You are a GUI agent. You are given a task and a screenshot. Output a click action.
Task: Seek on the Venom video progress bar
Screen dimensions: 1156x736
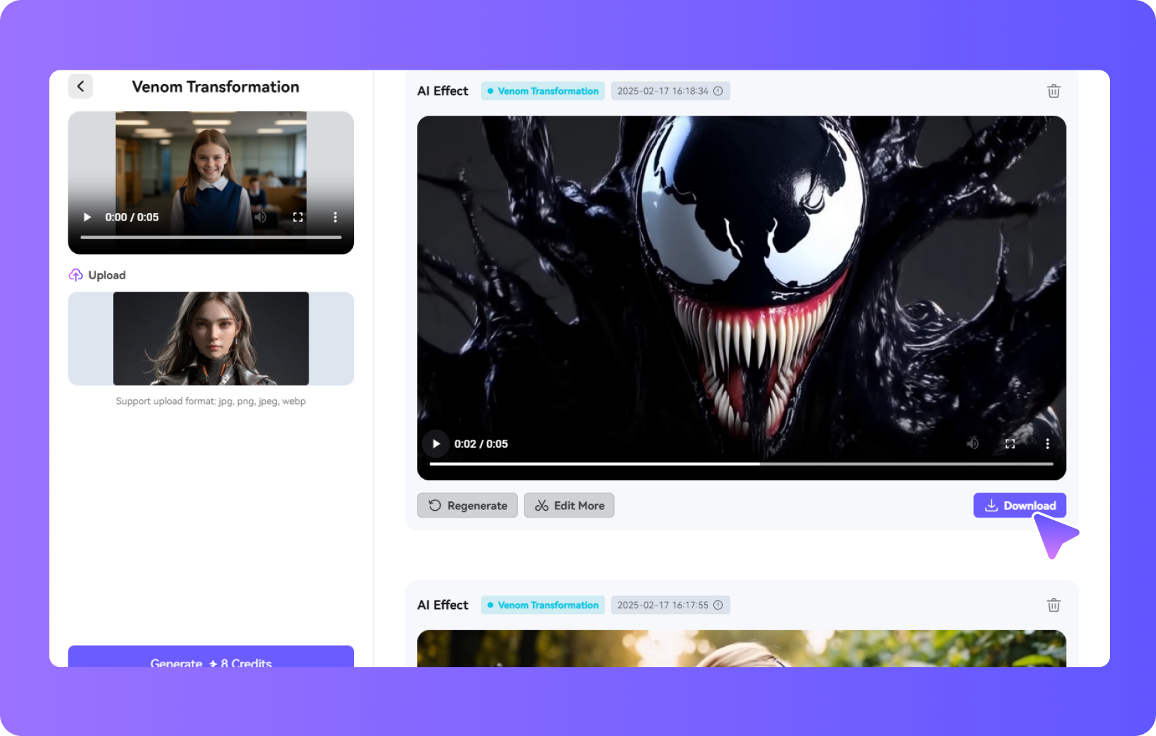click(x=741, y=464)
